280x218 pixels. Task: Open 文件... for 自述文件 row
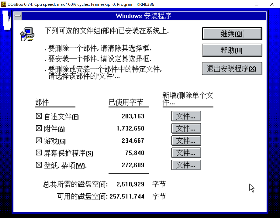pos(186,116)
